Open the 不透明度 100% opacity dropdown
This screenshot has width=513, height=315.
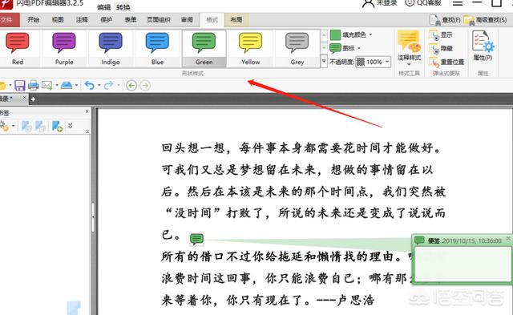point(374,62)
